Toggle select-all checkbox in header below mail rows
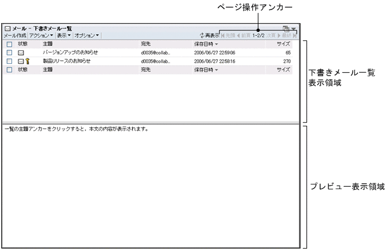The width and height of the screenshot is (387, 250). [9, 70]
